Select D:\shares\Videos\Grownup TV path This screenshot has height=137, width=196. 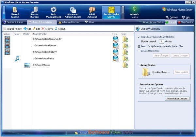click(x=47, y=39)
